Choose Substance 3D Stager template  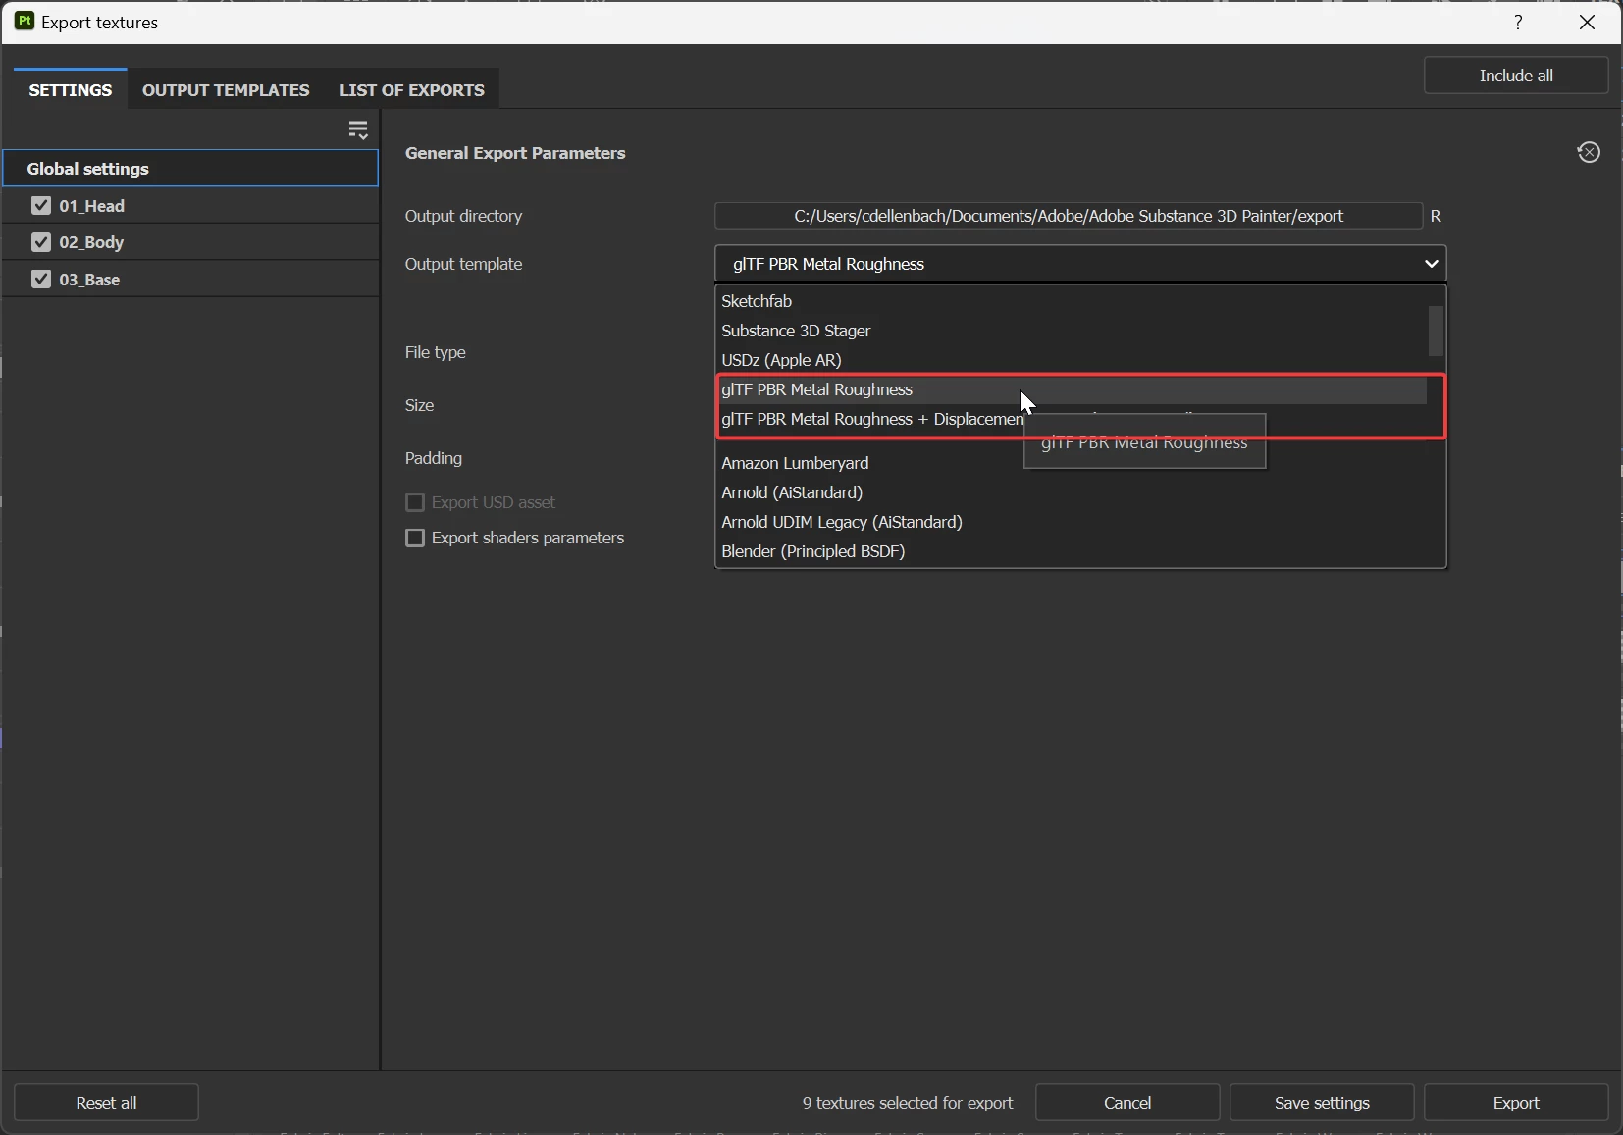point(1072,331)
